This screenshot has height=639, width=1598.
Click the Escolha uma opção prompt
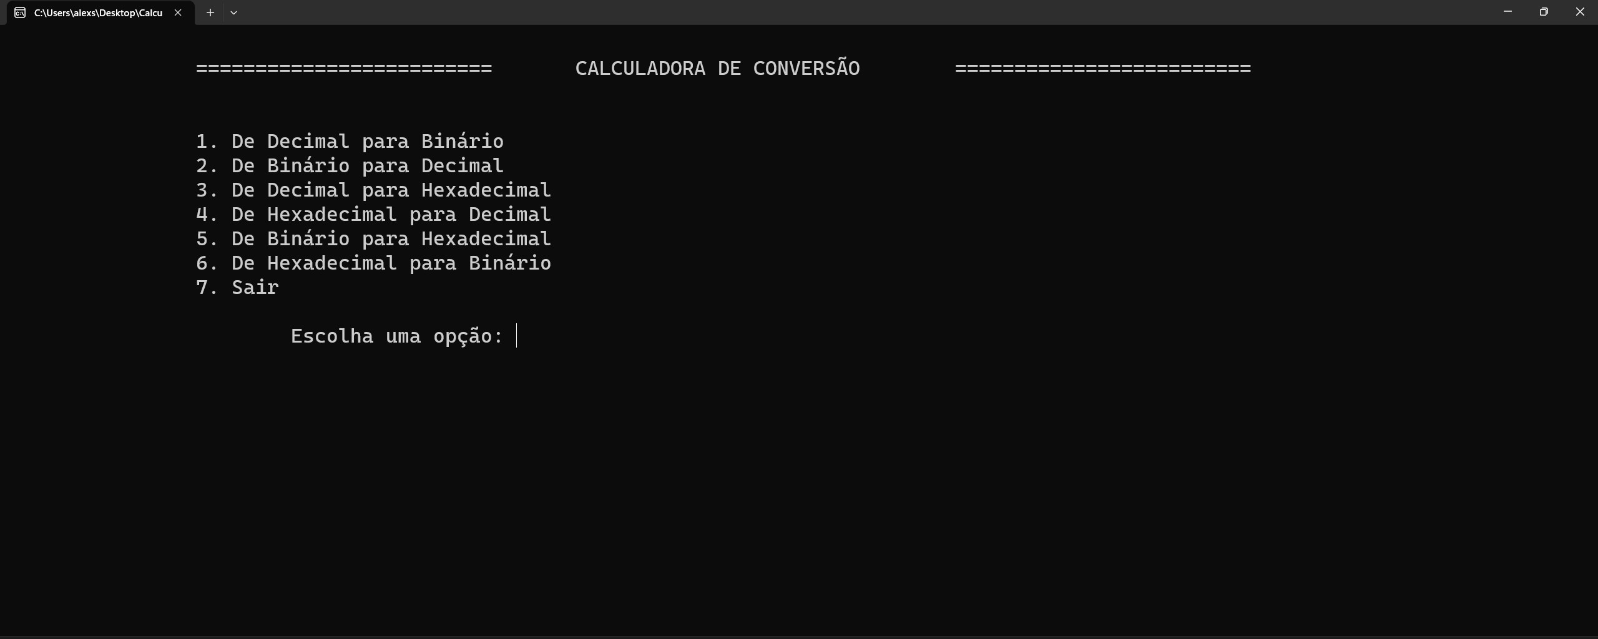(x=397, y=336)
